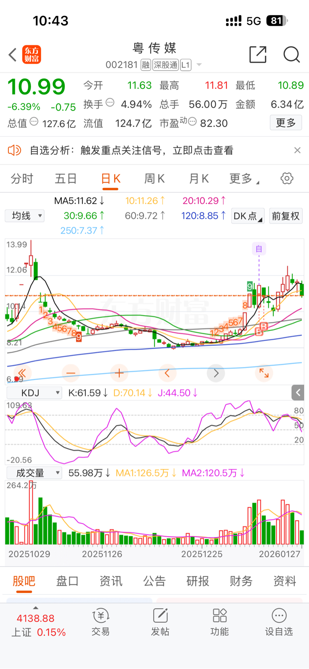Viewport: 309px width, 669px height.
Task: Tap the back arrow icon
Action: [x=12, y=55]
